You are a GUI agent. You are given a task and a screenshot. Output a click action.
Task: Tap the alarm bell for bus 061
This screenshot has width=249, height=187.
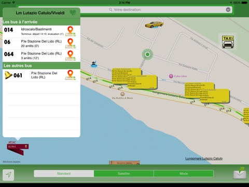(8, 75)
